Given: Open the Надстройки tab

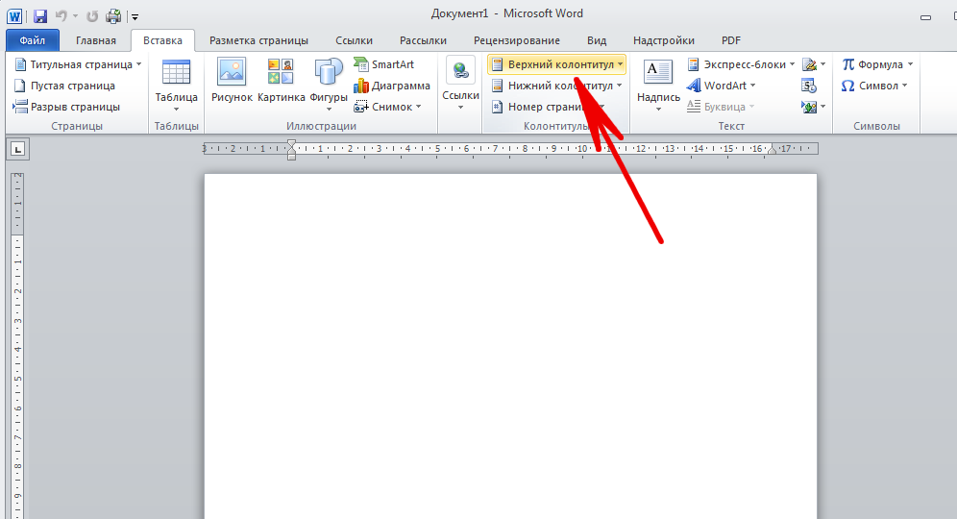Looking at the screenshot, I should [663, 40].
